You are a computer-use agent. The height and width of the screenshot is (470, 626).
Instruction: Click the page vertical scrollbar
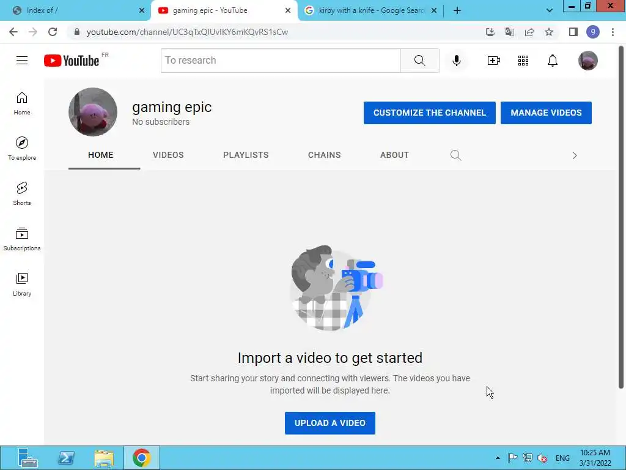(x=621, y=217)
